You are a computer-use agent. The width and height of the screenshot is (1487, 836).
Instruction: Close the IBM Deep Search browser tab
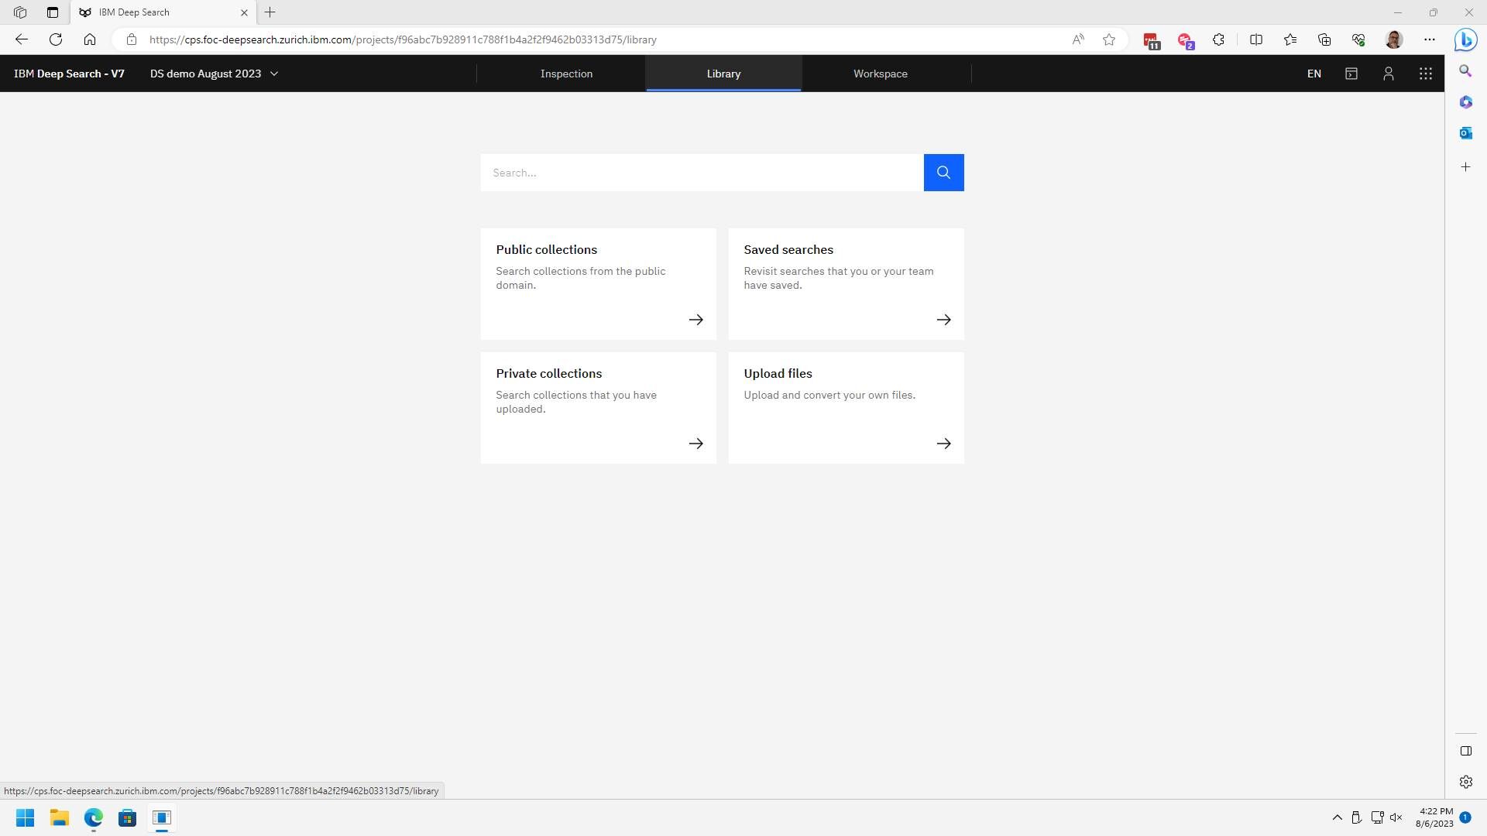click(x=244, y=12)
